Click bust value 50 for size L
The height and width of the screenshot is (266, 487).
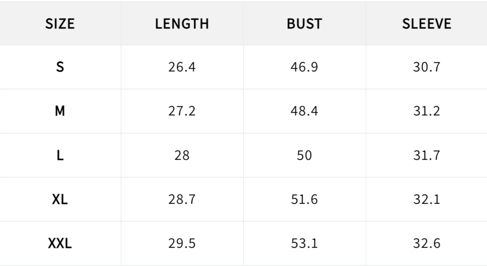coord(304,156)
